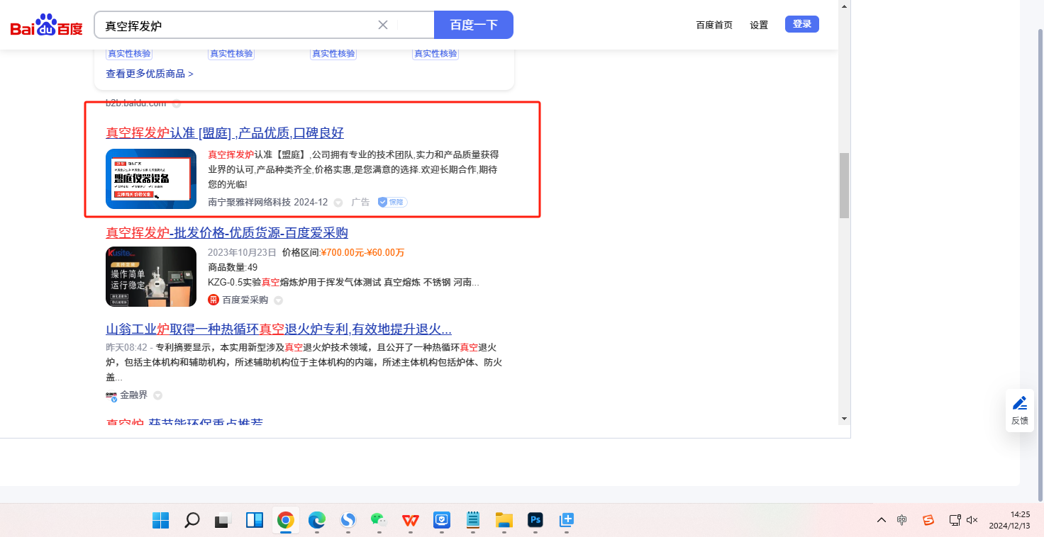Open the 反馈 feedback pencil icon
Viewport: 1044px width, 537px height.
tap(1019, 404)
